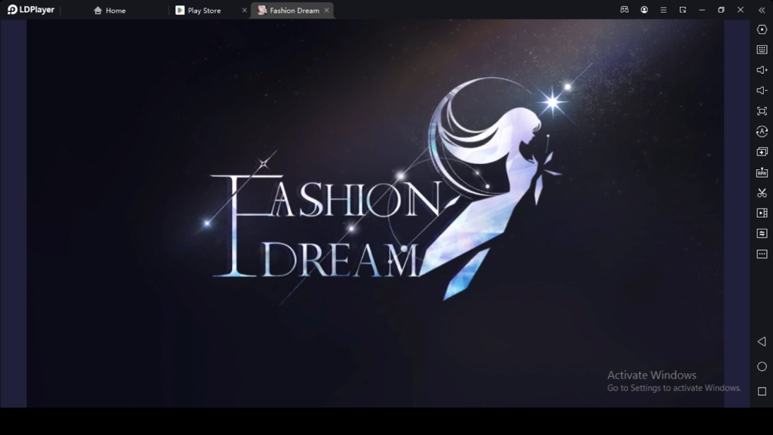The height and width of the screenshot is (435, 773).
Task: Tap the Android recent apps square button
Action: tap(762, 392)
